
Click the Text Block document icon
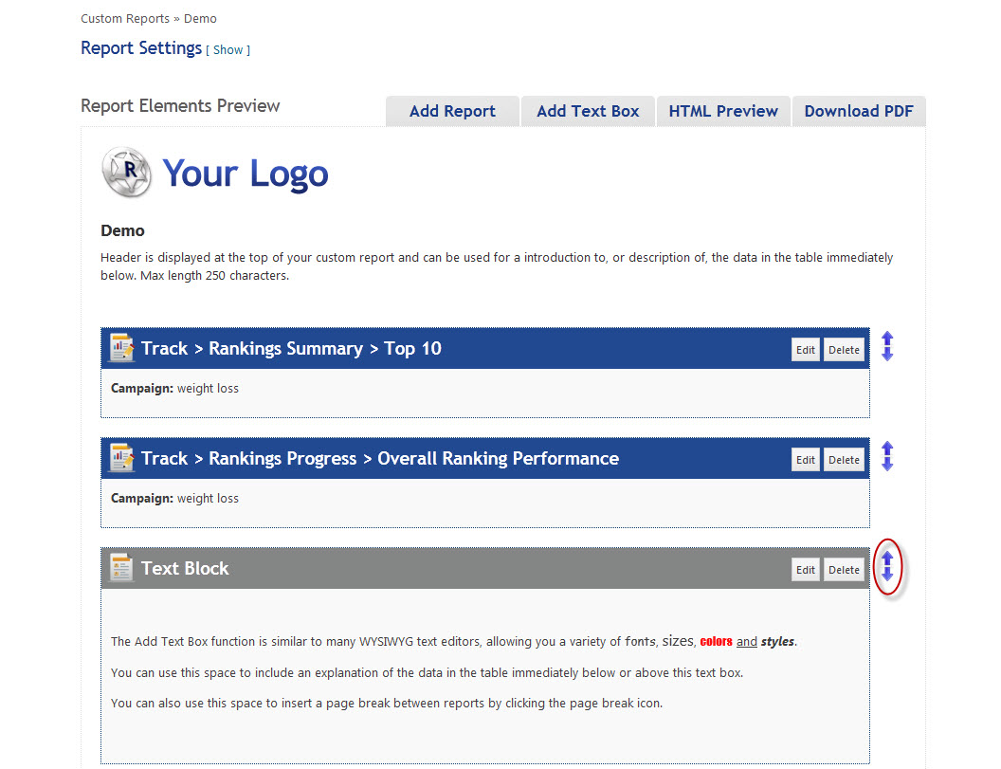[121, 568]
